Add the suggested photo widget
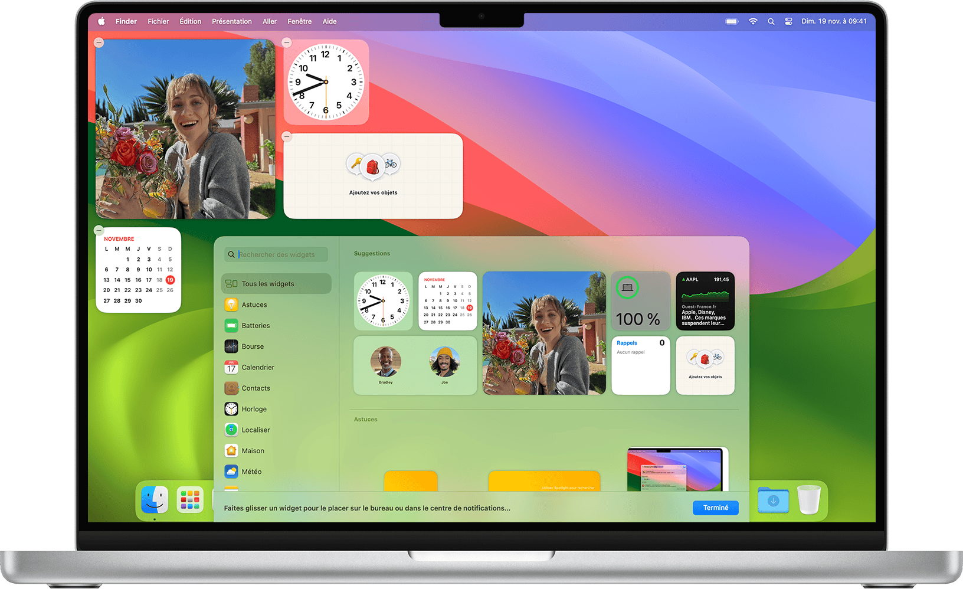The image size is (963, 589). 544,333
